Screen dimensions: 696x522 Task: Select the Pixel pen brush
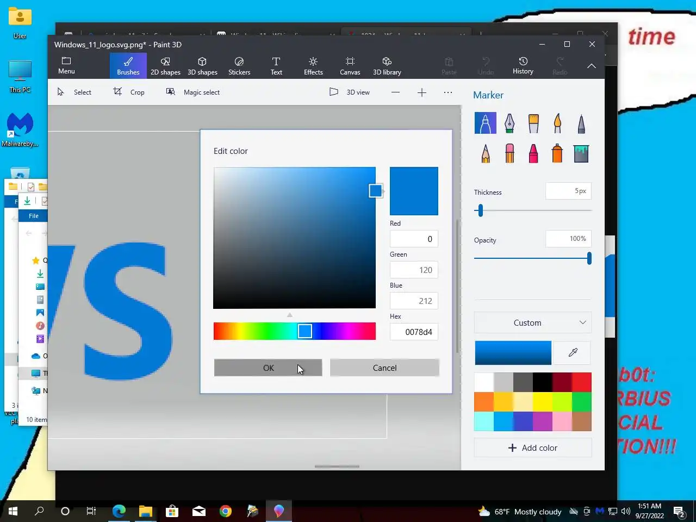pos(581,123)
